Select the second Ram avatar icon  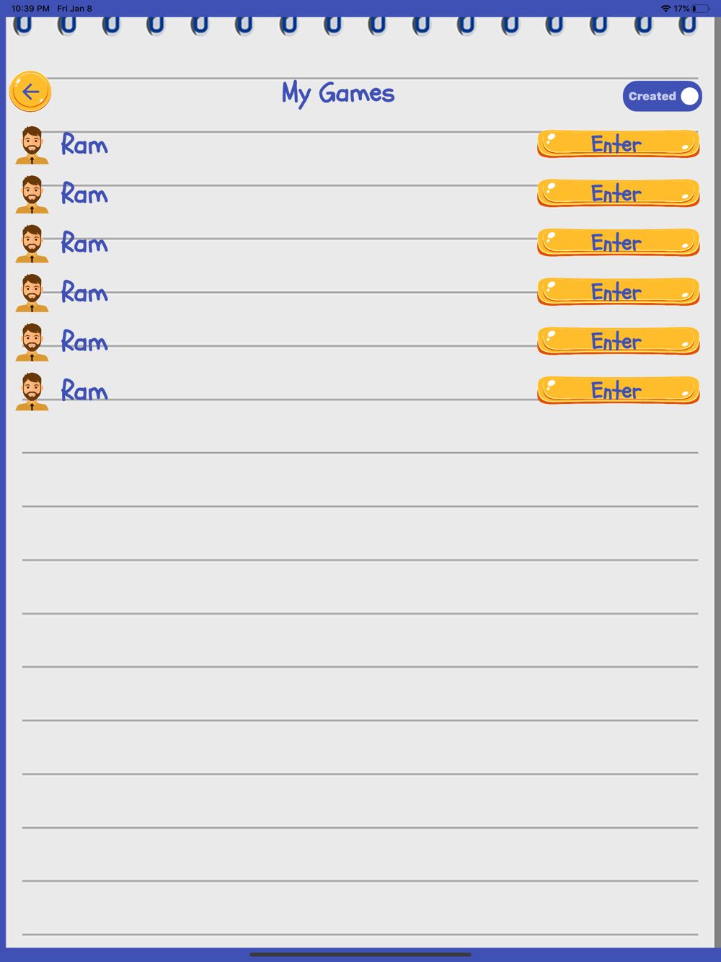(32, 194)
